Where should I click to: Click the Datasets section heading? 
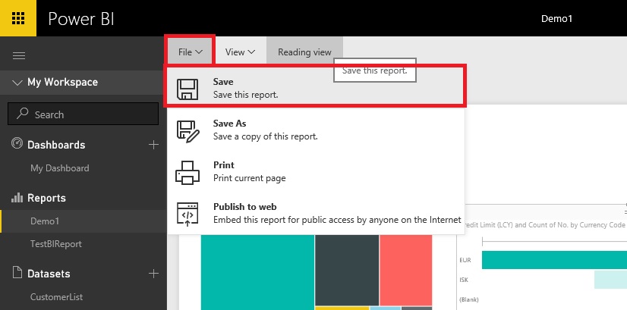click(49, 274)
